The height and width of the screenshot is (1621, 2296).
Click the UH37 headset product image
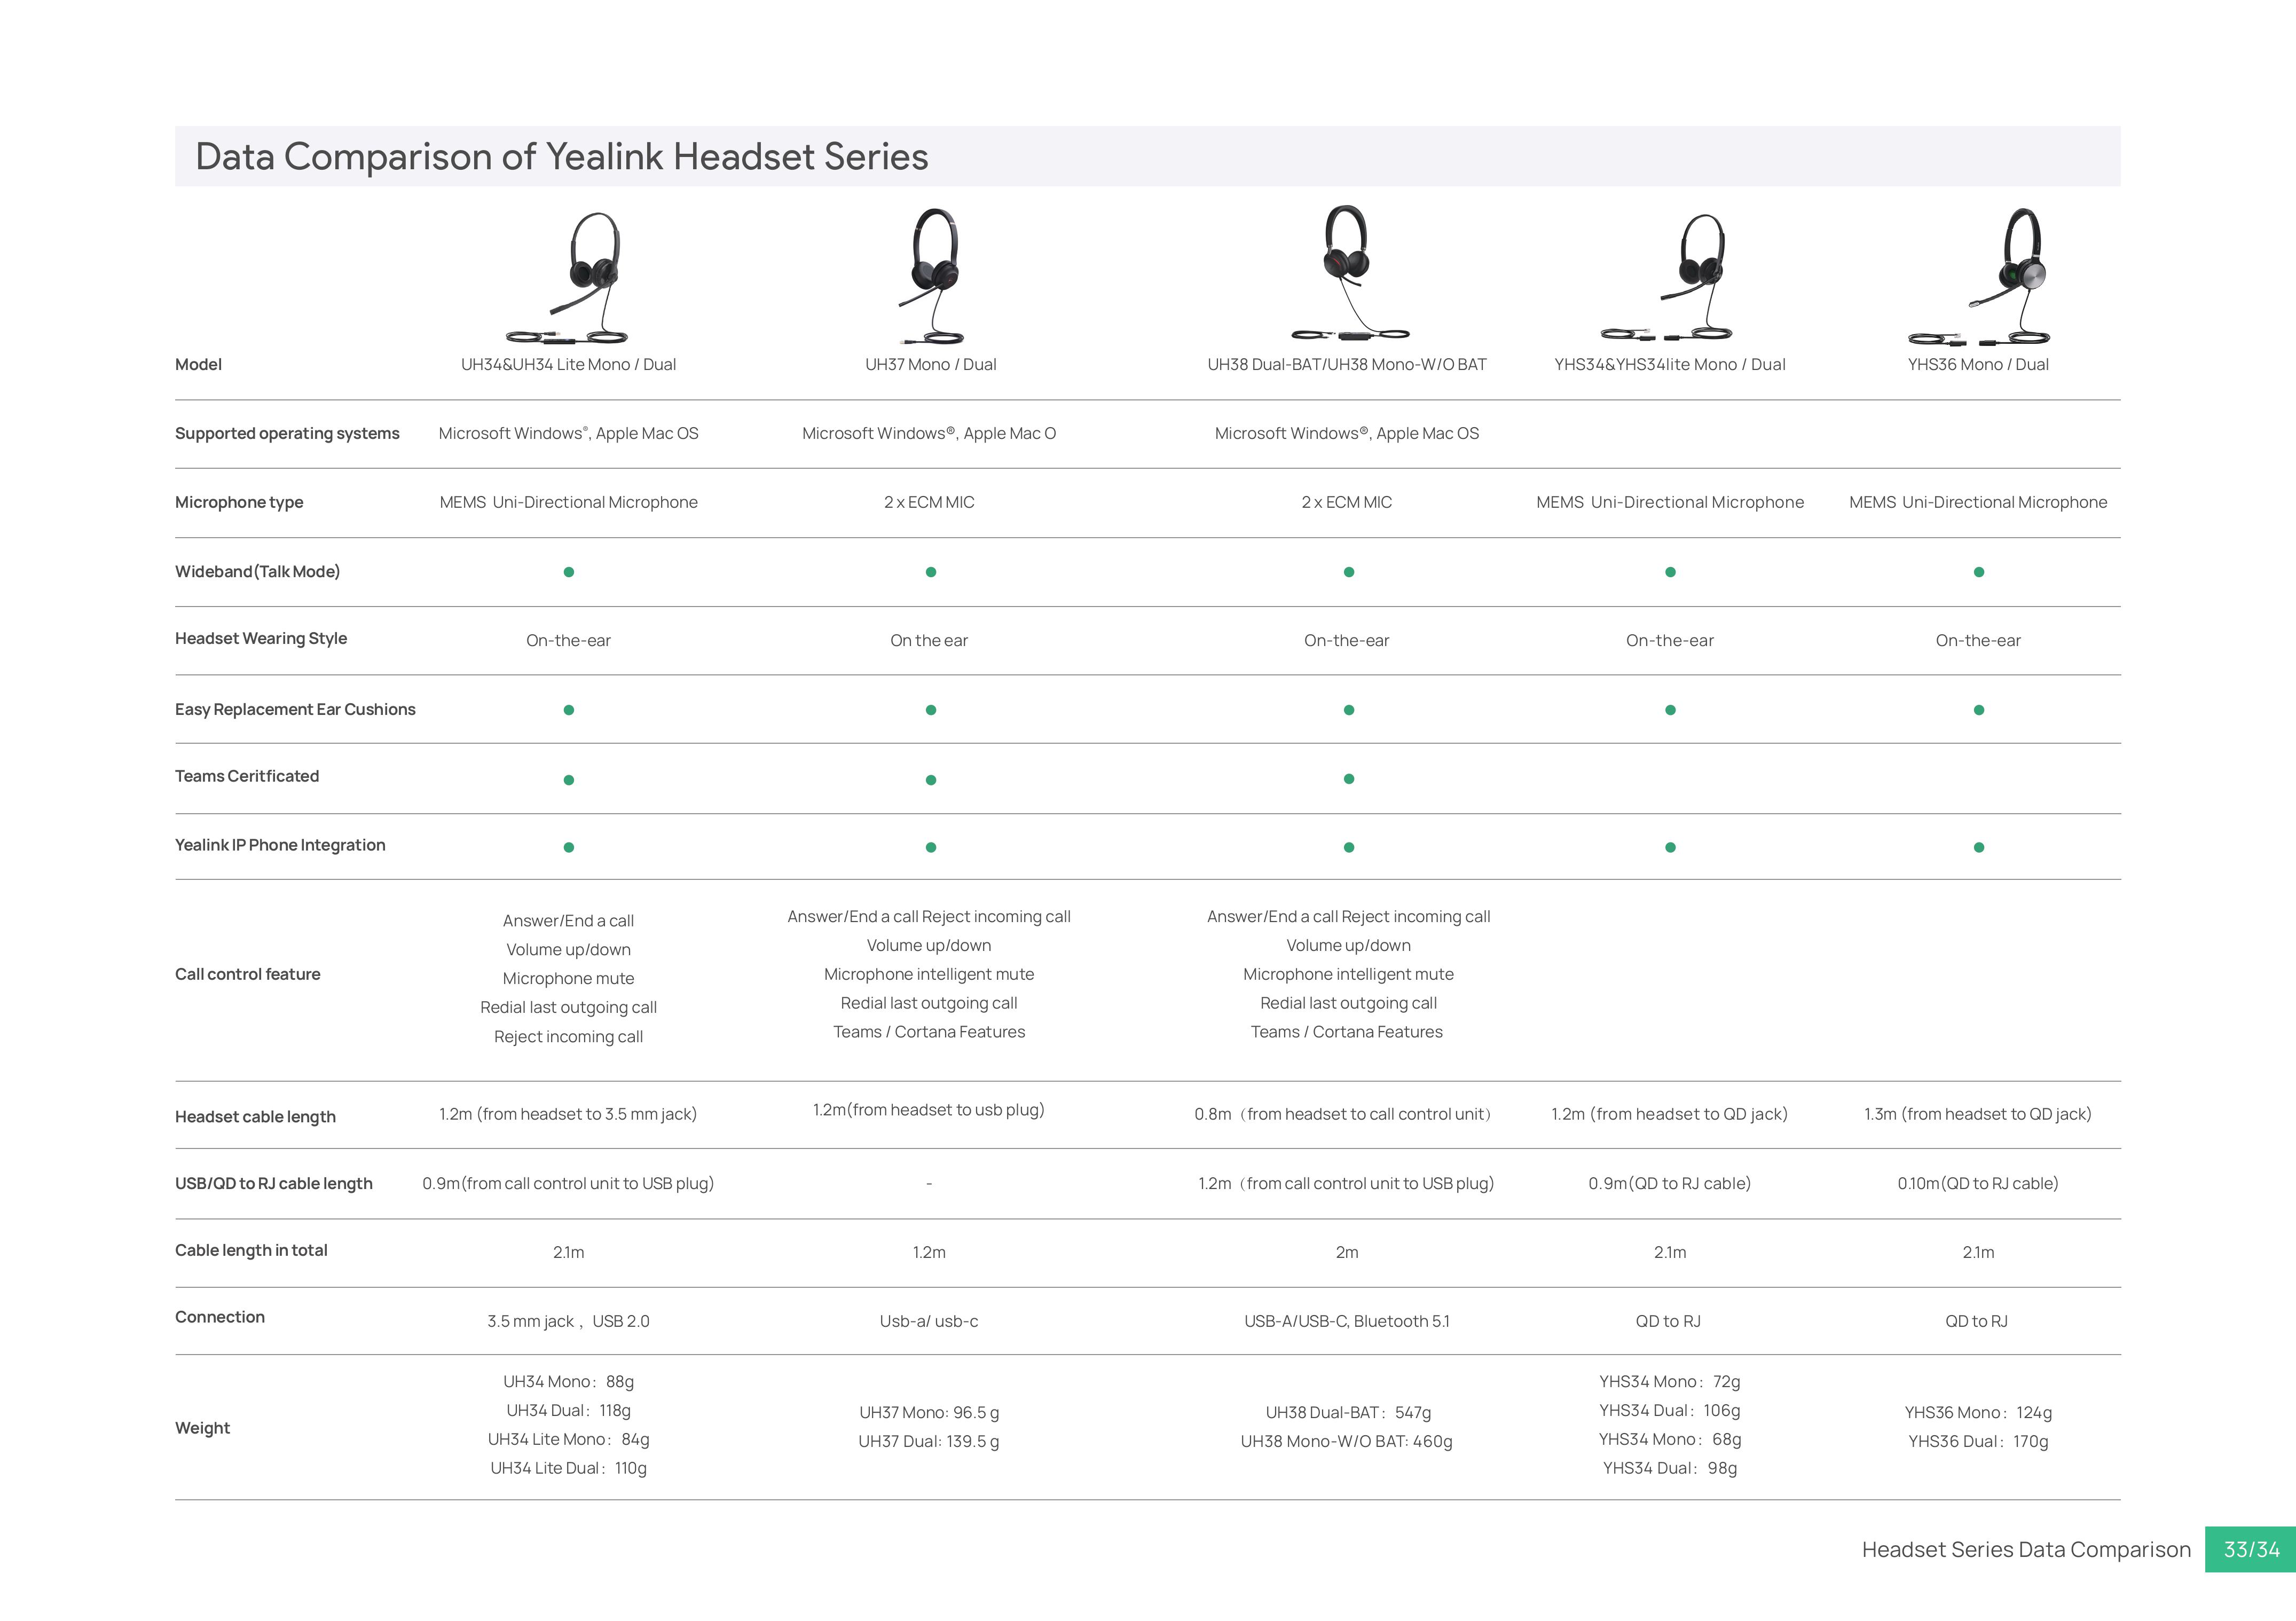tap(931, 276)
